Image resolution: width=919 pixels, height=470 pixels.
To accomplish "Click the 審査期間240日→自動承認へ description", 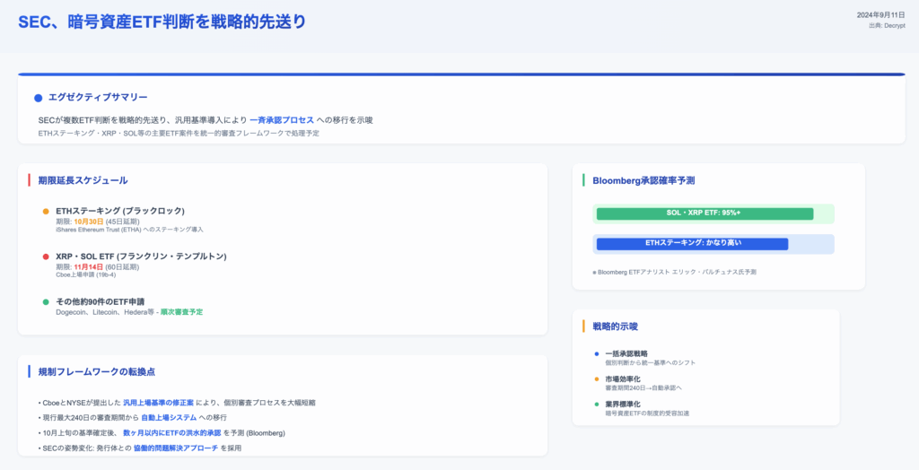I will pos(643,388).
